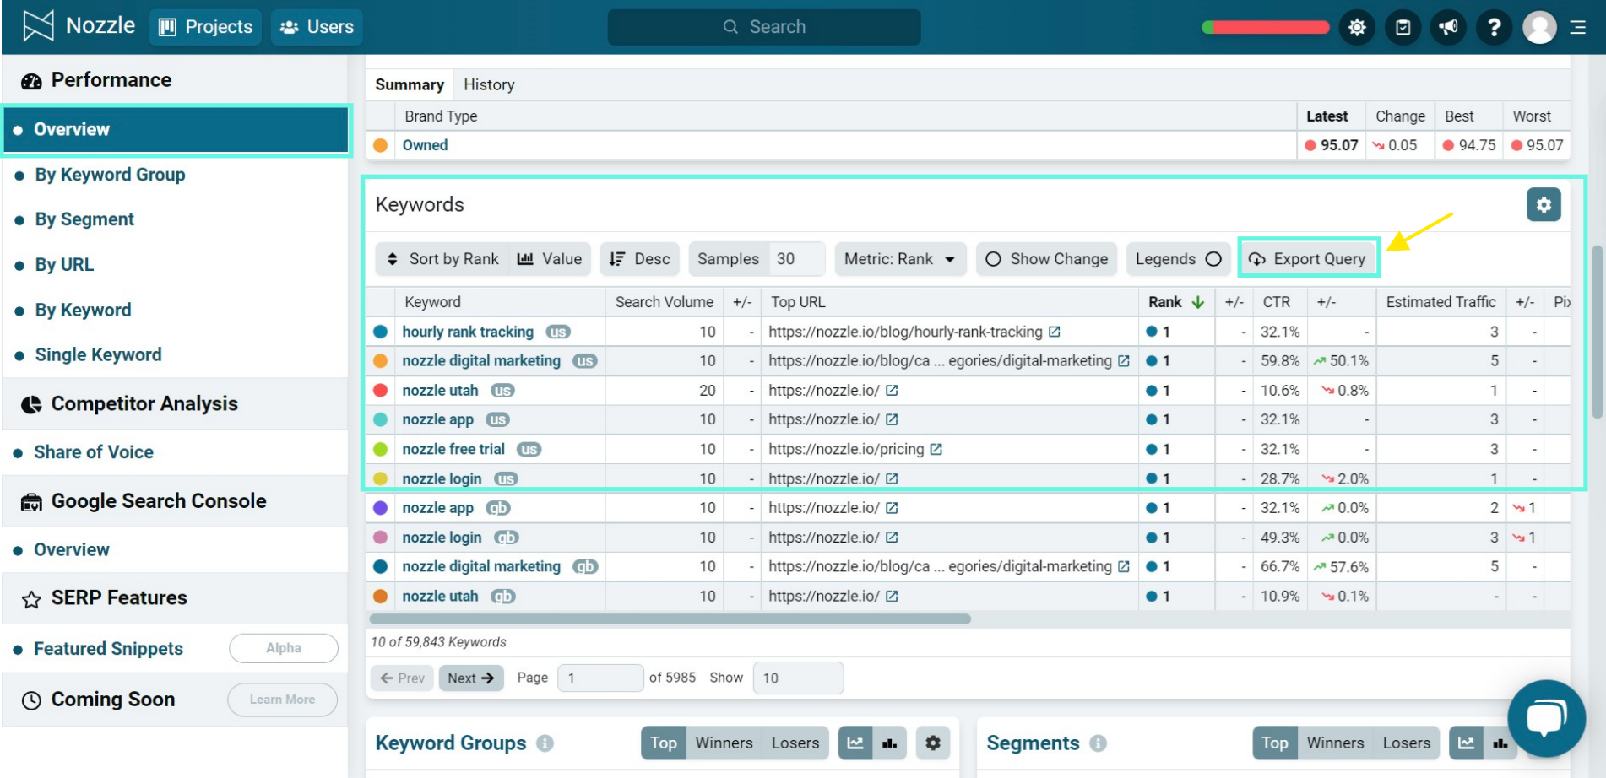Image resolution: width=1606 pixels, height=778 pixels.
Task: Open the Metric: Rank dropdown
Action: click(x=899, y=259)
